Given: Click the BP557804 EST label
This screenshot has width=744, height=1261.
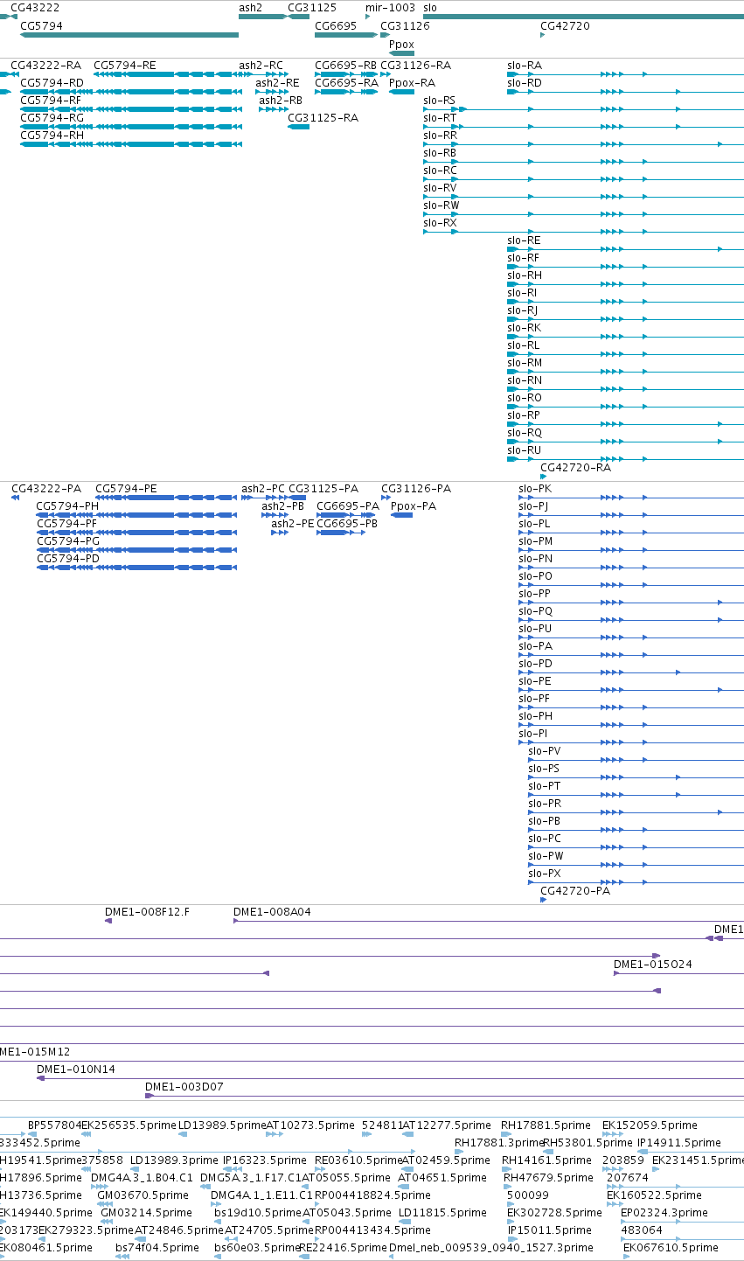Looking at the screenshot, I should coord(54,1125).
